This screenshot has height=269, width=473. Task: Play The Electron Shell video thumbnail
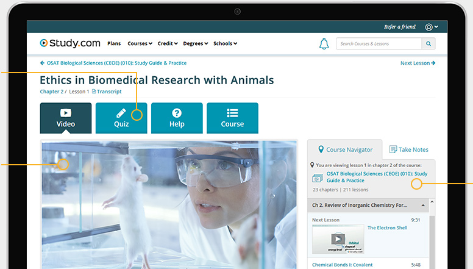337,239
